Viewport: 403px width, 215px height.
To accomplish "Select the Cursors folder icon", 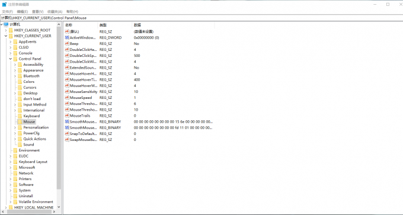I will point(20,87).
